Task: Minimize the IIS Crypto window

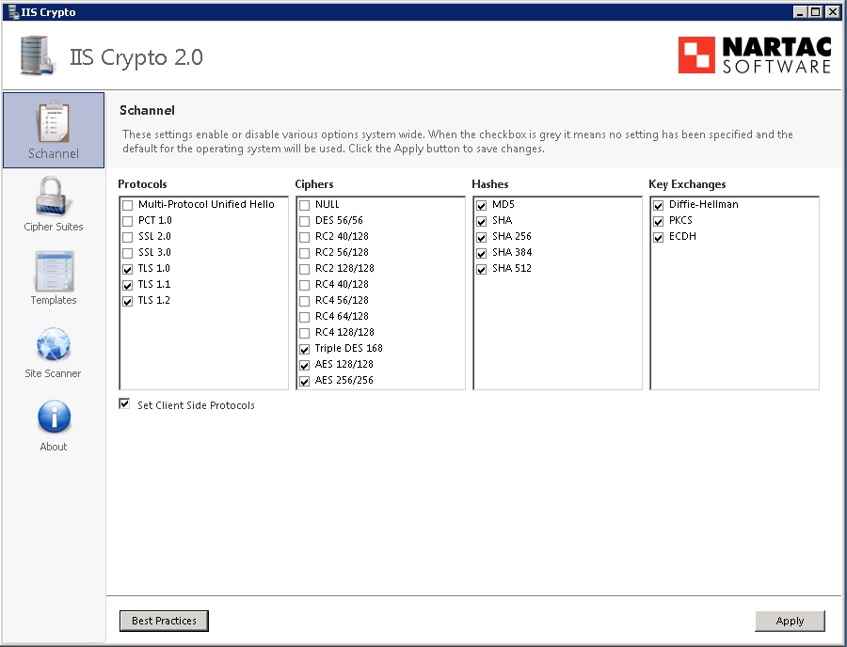Action: tap(800, 12)
